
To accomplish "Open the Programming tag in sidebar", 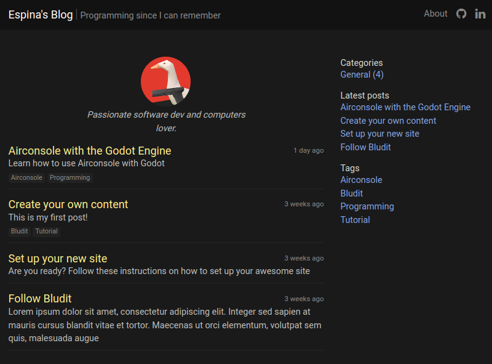I will (367, 206).
